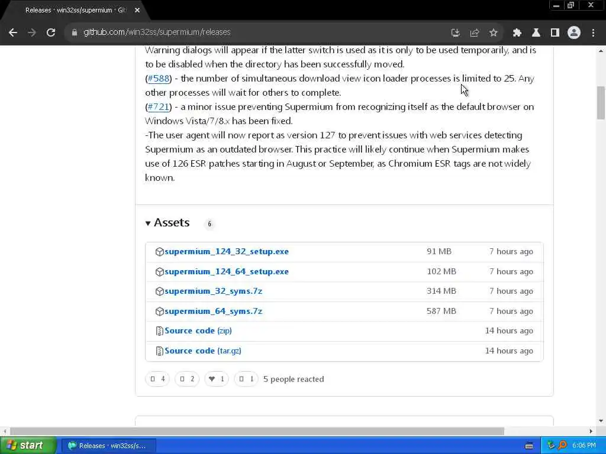
Task: Open issue #588 link
Action: pos(159,79)
